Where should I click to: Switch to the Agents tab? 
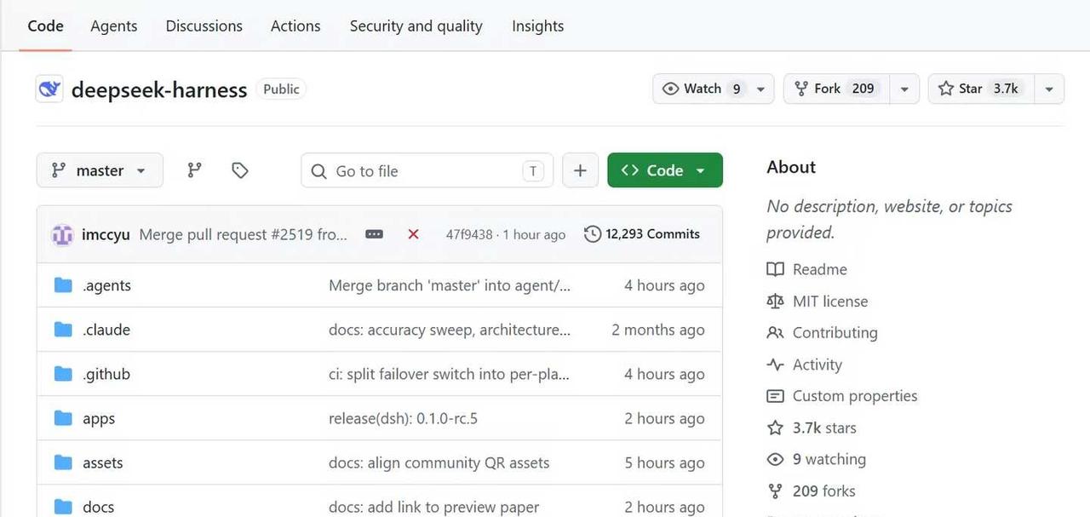click(x=114, y=26)
